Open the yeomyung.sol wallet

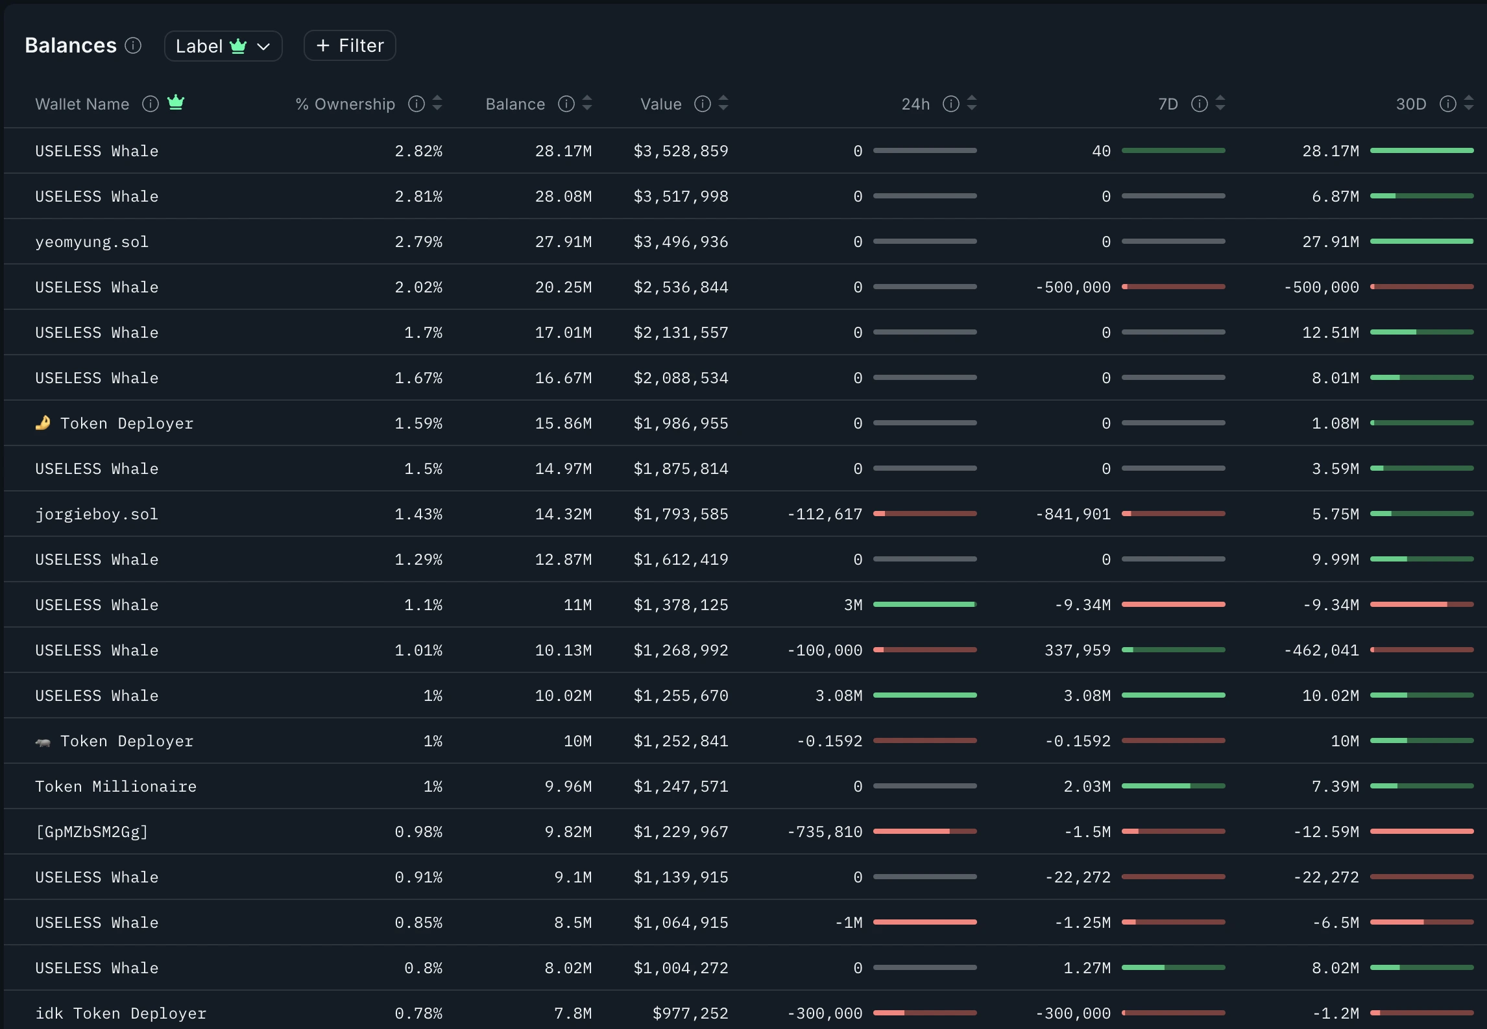(x=91, y=242)
